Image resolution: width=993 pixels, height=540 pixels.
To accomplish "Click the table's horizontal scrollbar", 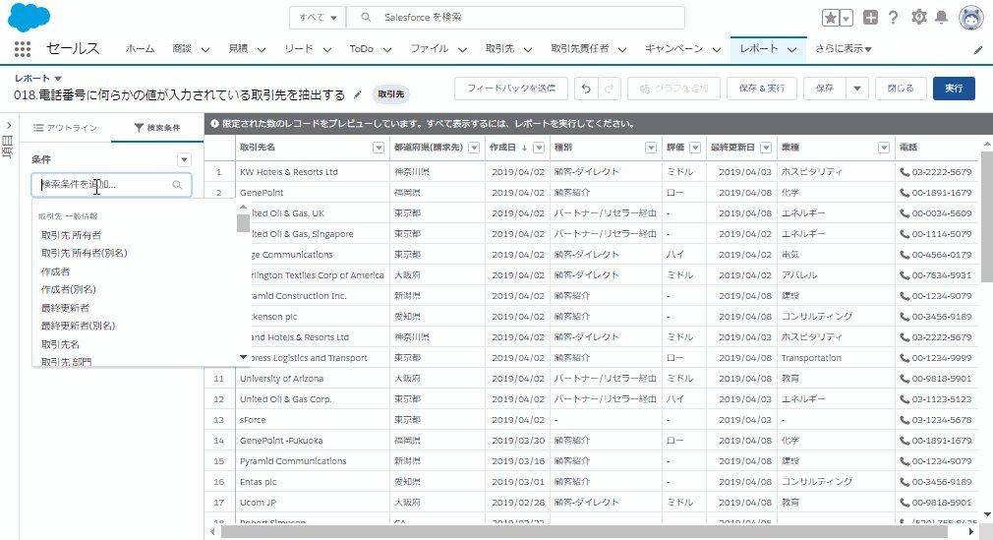I will tap(583, 532).
